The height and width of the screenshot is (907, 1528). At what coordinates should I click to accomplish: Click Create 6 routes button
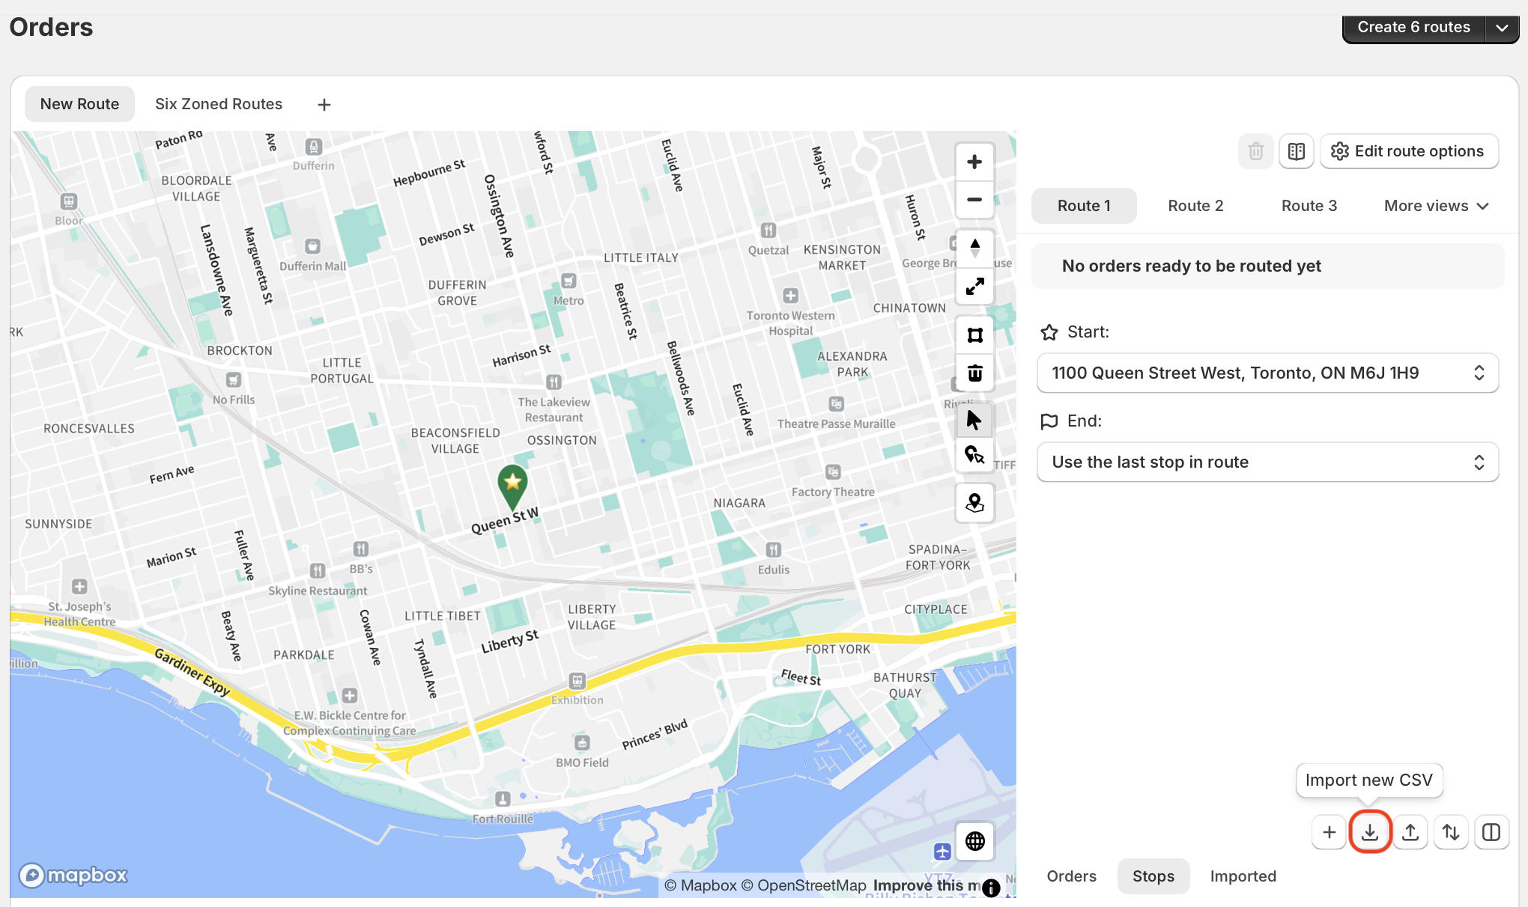1413,27
